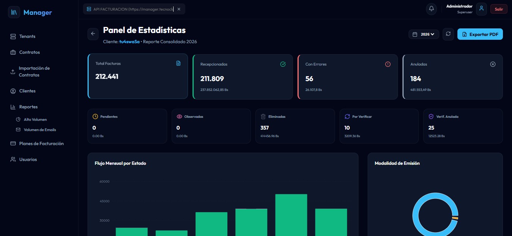Click the Exportar PDF button
Screen dimensions: 512x236
click(480, 34)
